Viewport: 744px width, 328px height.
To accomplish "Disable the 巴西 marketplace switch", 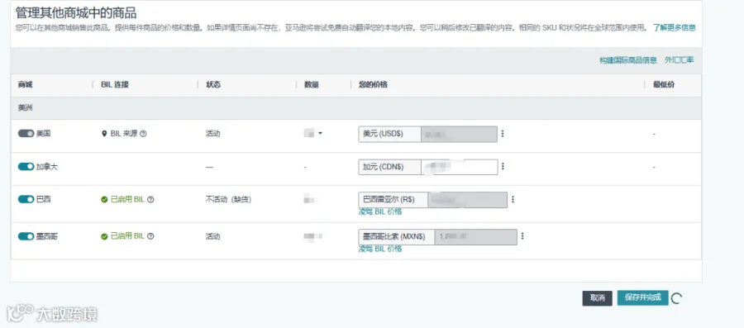I will point(26,199).
